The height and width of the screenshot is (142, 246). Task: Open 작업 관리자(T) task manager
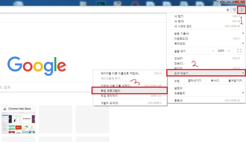[130, 96]
